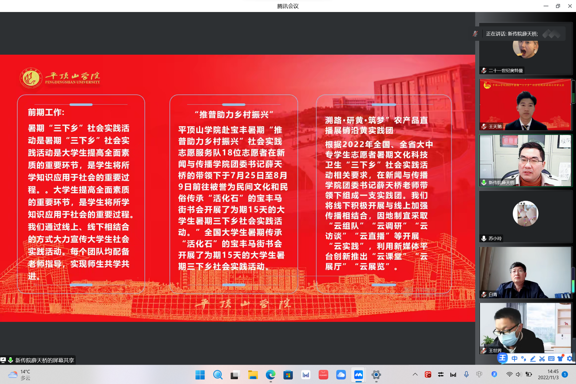This screenshot has width=576, height=384.
Task: Open Microsoft Store from taskbar
Action: 288,375
